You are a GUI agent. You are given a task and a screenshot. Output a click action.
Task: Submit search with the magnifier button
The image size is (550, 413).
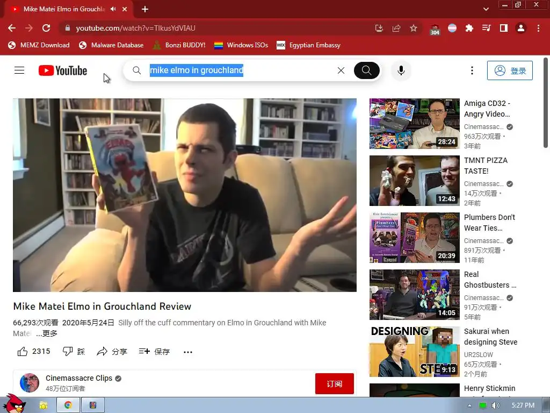366,70
